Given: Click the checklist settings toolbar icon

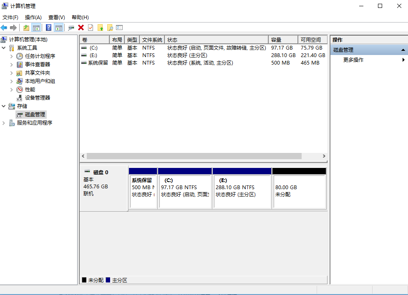Looking at the screenshot, I should (x=119, y=27).
